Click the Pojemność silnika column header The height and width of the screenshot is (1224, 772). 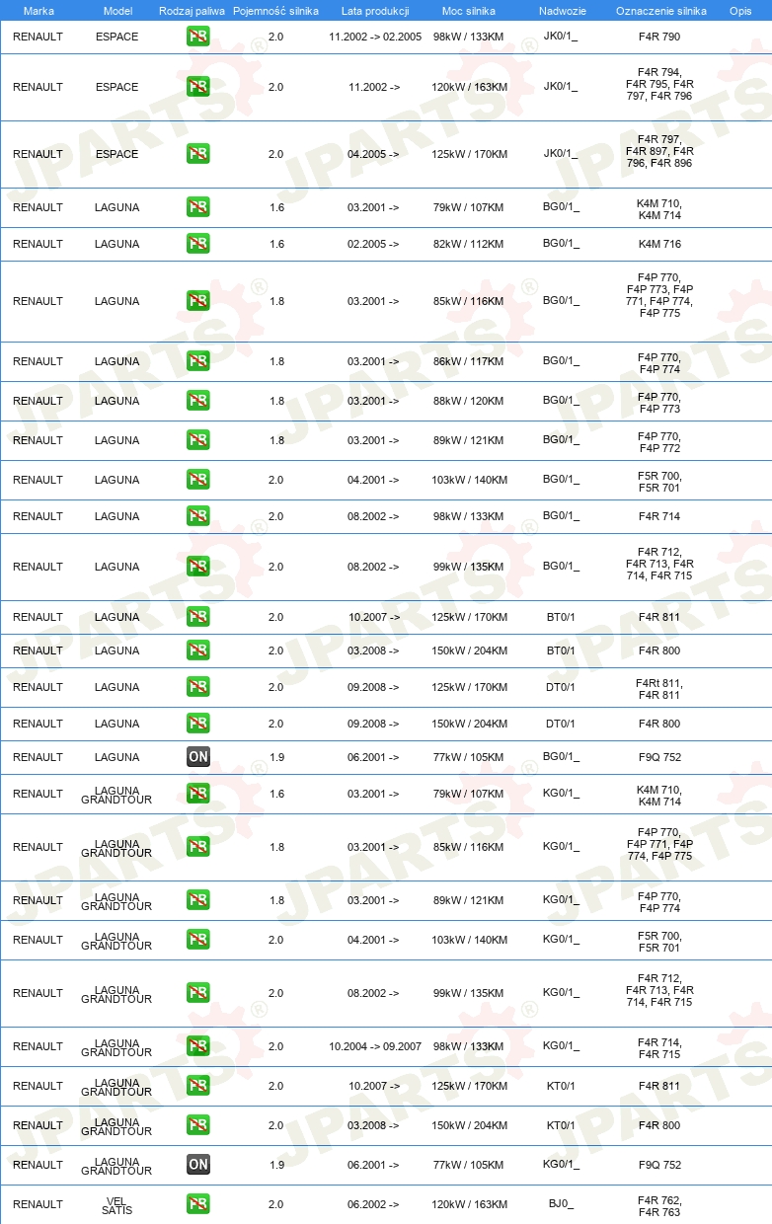click(275, 10)
